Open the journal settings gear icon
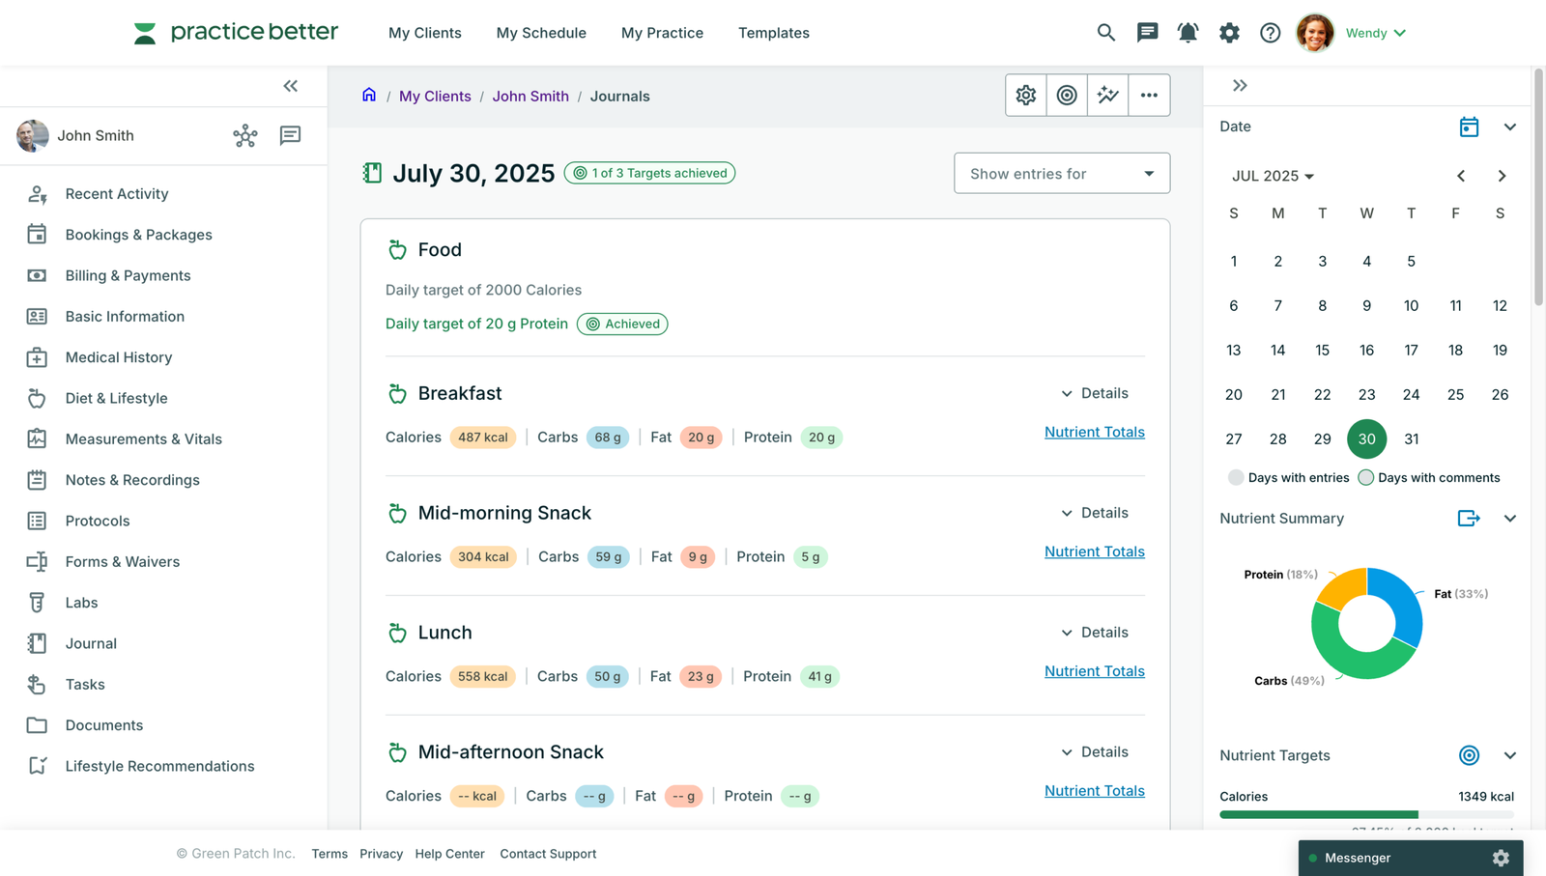The height and width of the screenshot is (876, 1546). (1025, 95)
